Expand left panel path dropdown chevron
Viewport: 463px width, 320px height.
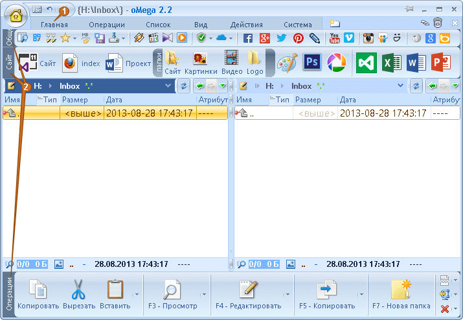click(x=168, y=86)
